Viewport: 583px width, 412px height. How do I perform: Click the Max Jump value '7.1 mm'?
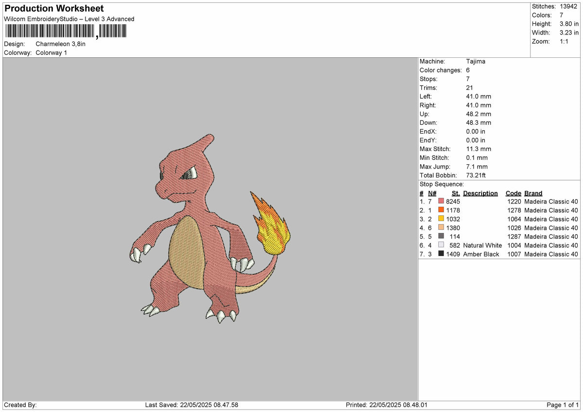(x=477, y=167)
